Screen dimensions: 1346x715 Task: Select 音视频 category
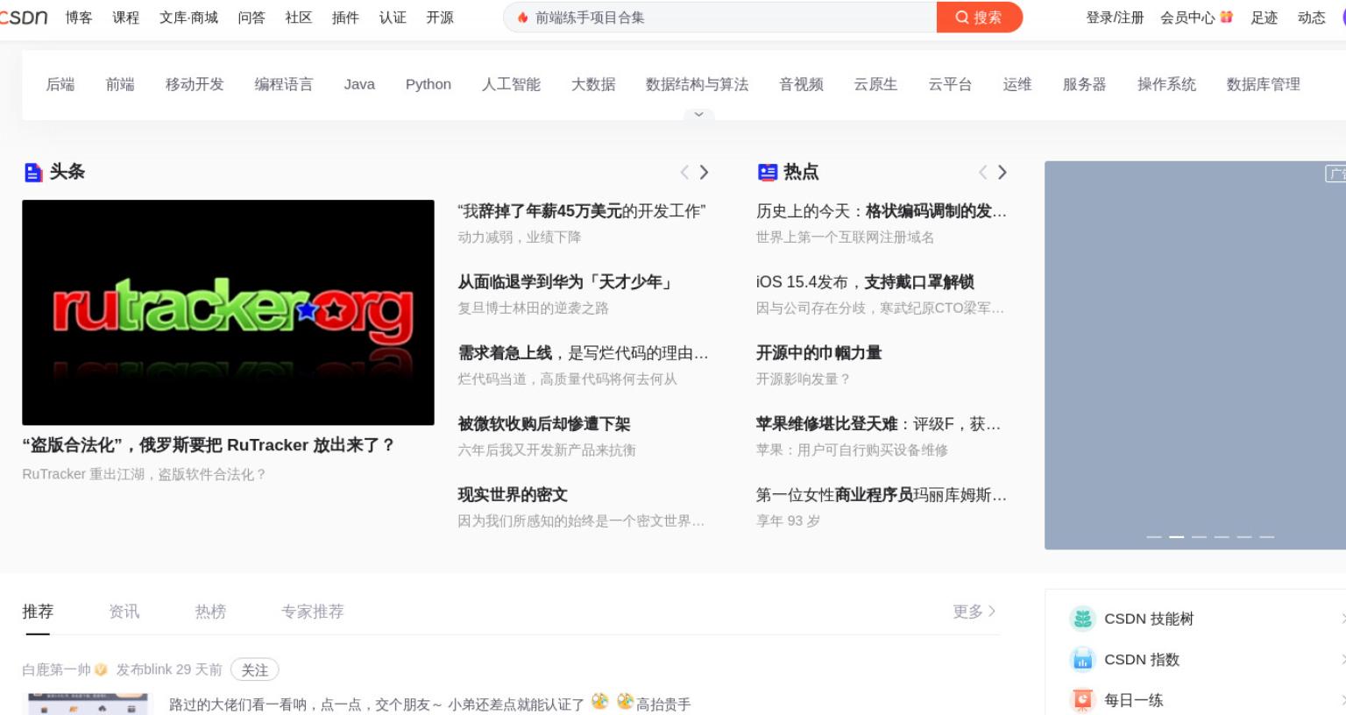coord(802,85)
